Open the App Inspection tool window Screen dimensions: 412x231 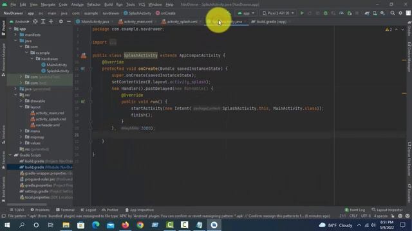tap(139, 210)
